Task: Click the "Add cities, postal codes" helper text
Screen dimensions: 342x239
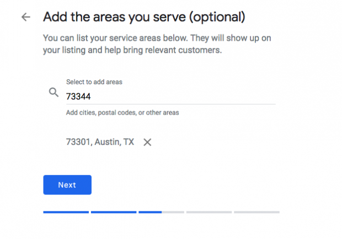Action: (x=122, y=113)
